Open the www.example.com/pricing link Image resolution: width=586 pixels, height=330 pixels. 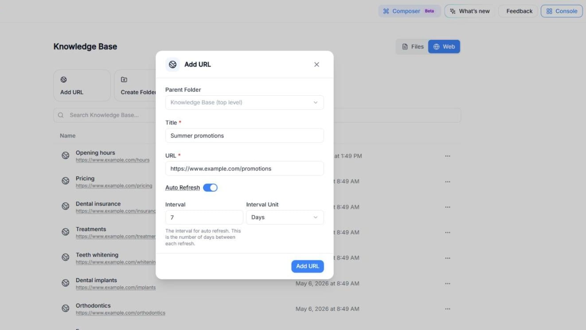pyautogui.click(x=114, y=186)
